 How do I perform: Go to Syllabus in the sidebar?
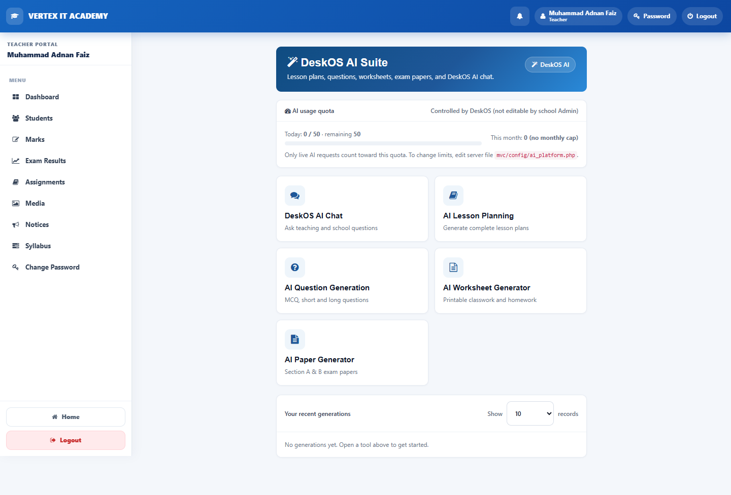66,246
